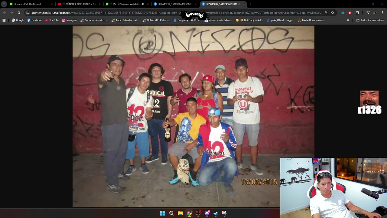Mute audio on ELMichiJ Stream tab
Image resolution: width=387 pixels, height=218 pixels.
click(143, 4)
